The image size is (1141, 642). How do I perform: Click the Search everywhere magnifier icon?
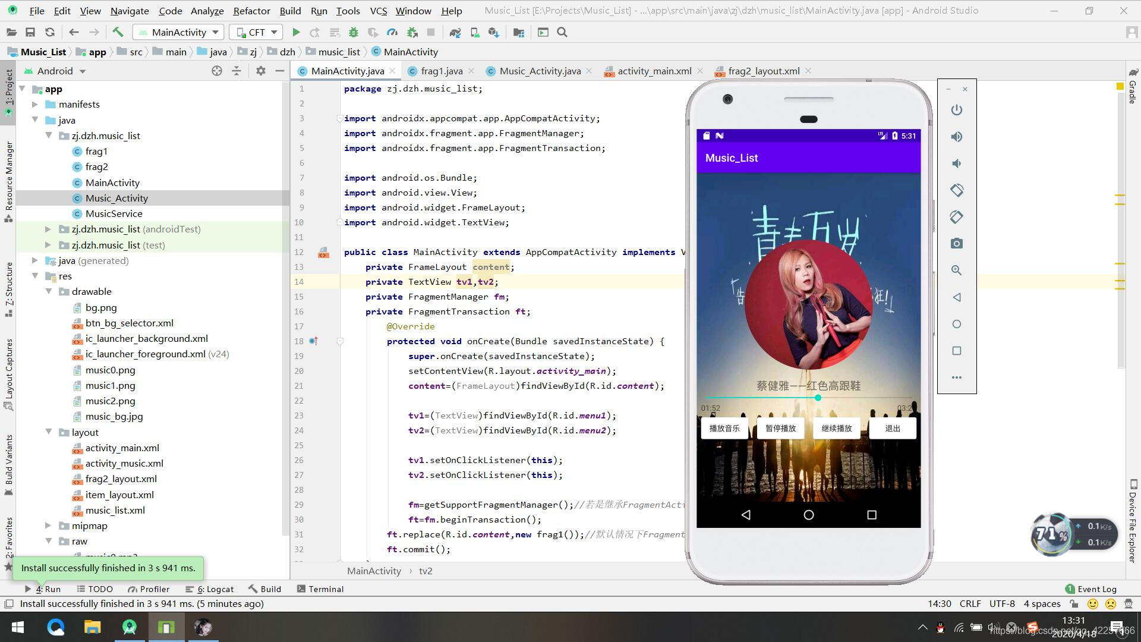tap(562, 32)
